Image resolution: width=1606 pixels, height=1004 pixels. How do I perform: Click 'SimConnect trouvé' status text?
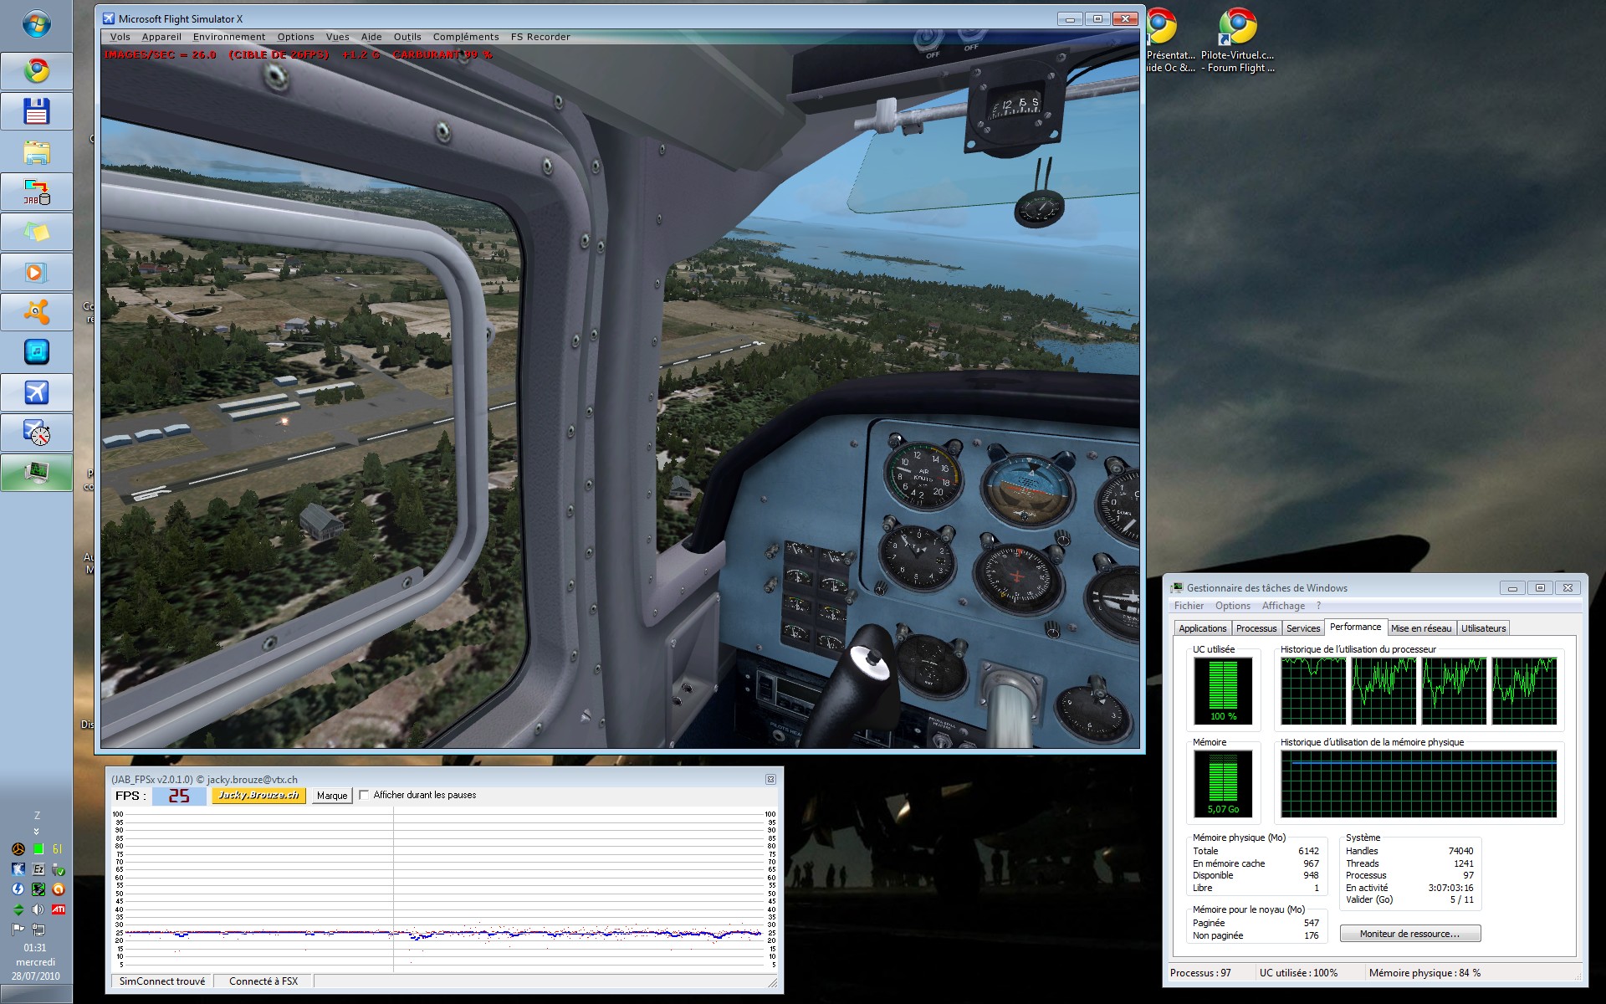(x=162, y=981)
